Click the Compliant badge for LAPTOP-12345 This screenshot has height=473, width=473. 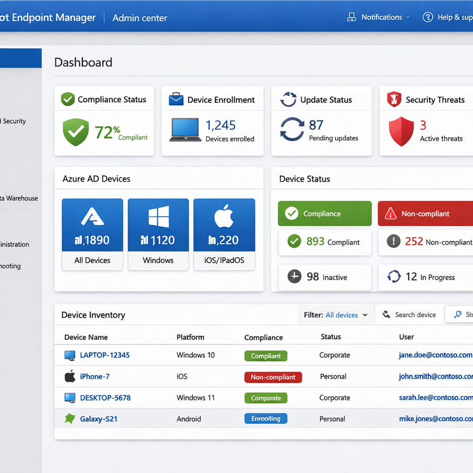click(x=266, y=356)
